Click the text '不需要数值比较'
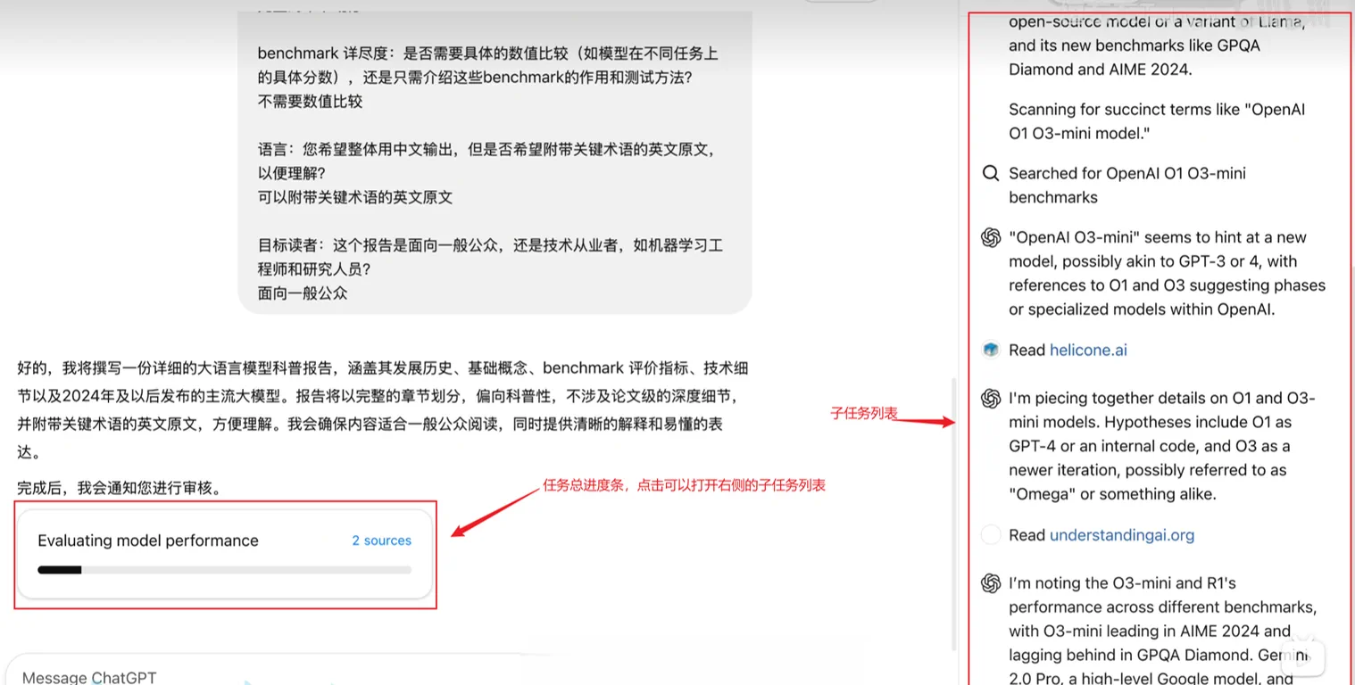This screenshot has width=1355, height=685. 310,102
